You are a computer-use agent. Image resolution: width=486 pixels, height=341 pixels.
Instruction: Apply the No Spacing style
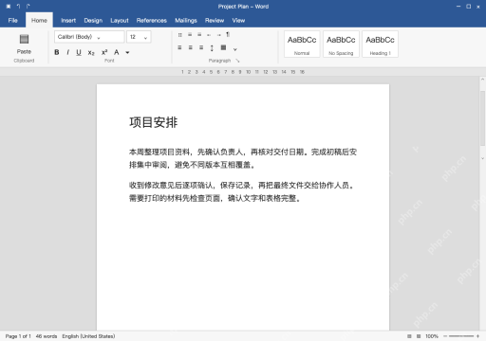tap(341, 45)
